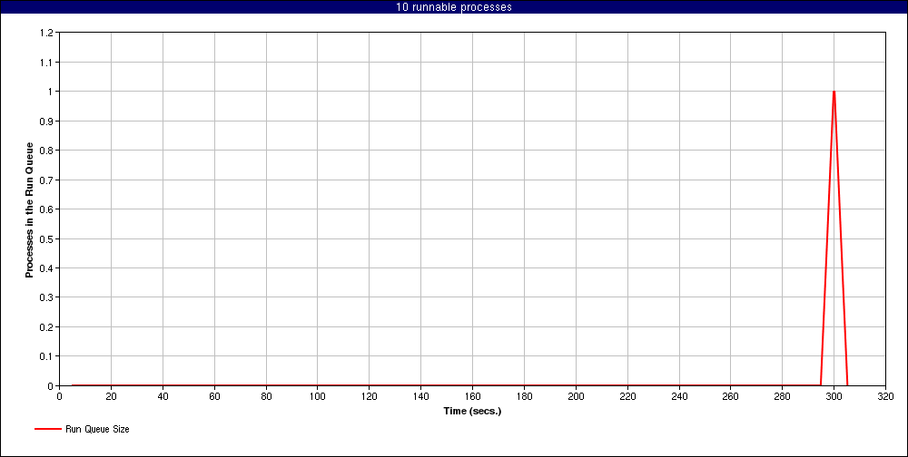
Task: Click the x-axis tick label 300
Action: click(834, 396)
